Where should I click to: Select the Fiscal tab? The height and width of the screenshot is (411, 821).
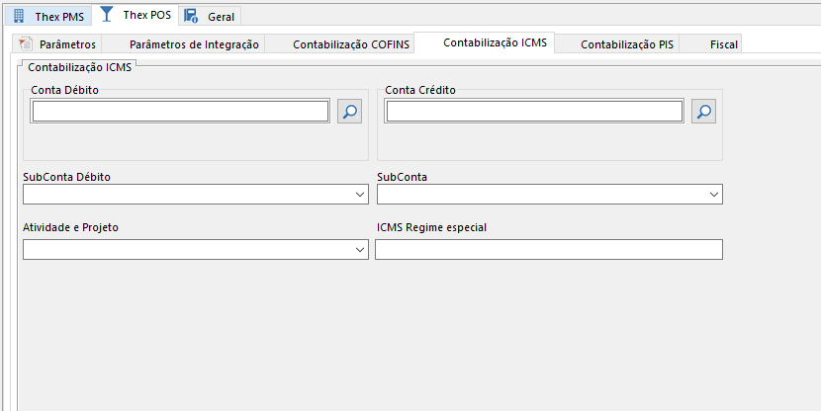(x=724, y=44)
